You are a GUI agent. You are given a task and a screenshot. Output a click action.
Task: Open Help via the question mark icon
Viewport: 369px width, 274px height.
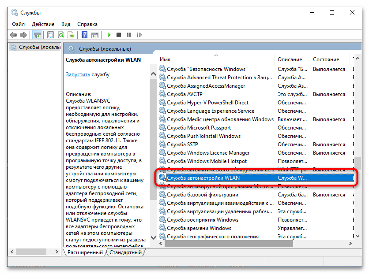click(84, 35)
